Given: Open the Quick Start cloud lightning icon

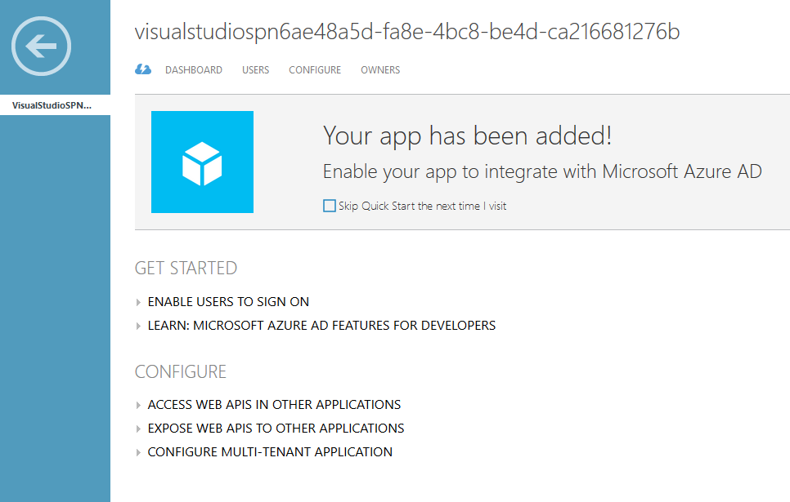Looking at the screenshot, I should click(143, 70).
